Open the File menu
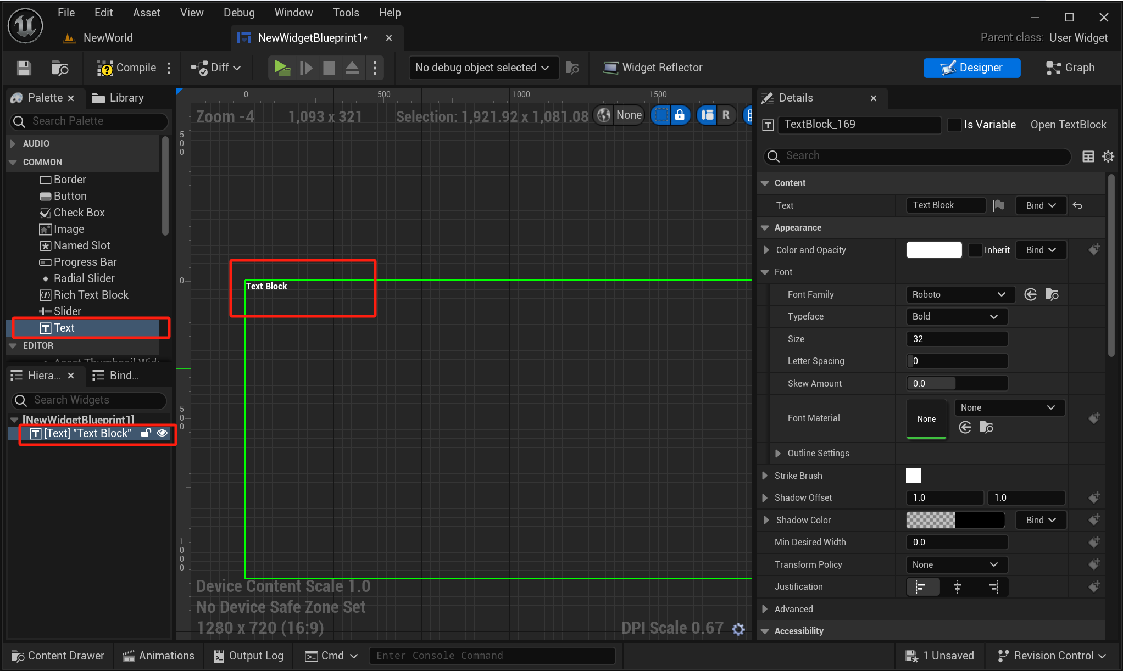Image resolution: width=1123 pixels, height=671 pixels. coord(66,12)
